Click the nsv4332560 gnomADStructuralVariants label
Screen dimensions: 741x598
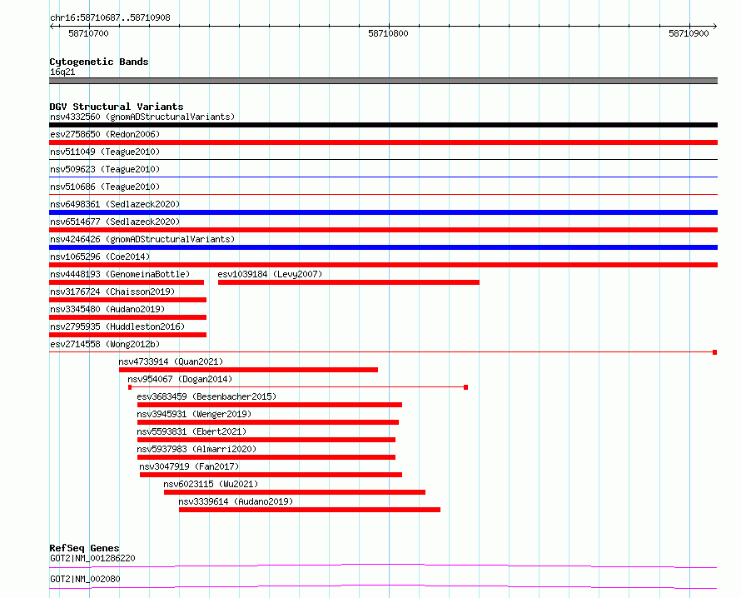[x=142, y=117]
